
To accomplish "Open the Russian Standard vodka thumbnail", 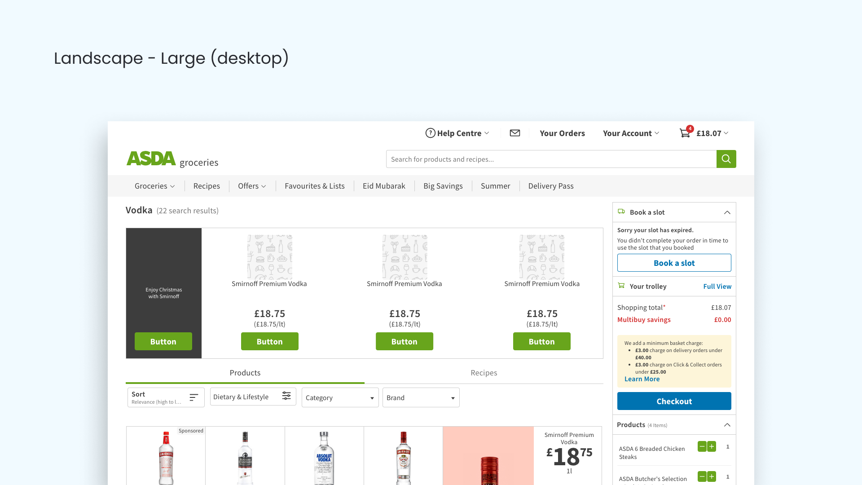I will [245, 458].
